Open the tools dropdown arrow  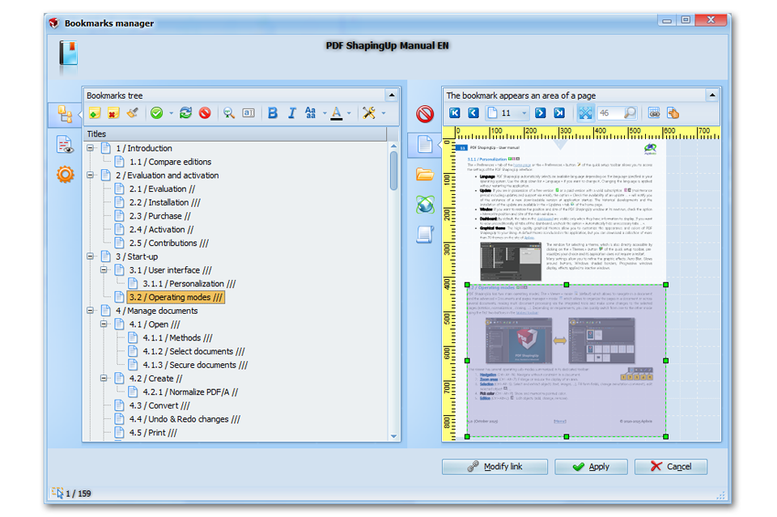click(x=384, y=113)
